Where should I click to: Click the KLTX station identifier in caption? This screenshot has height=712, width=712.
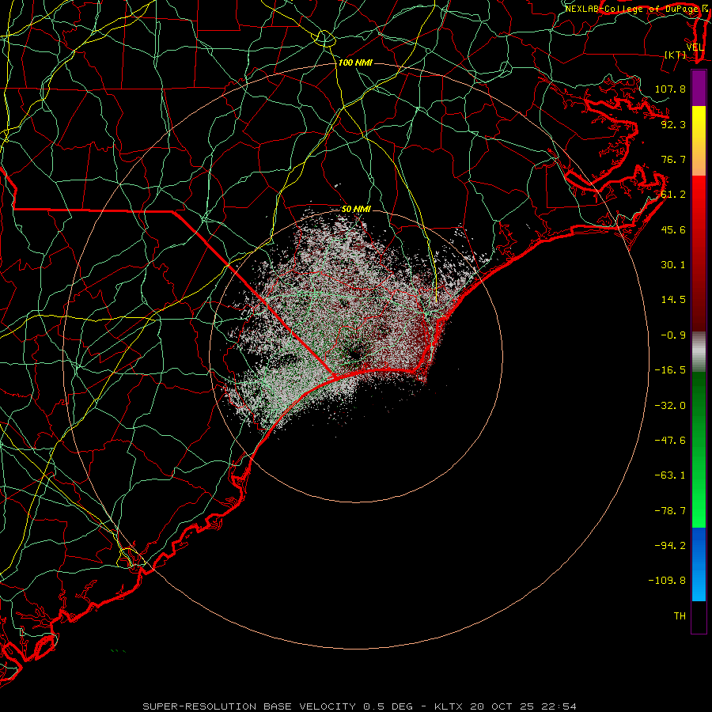(450, 706)
